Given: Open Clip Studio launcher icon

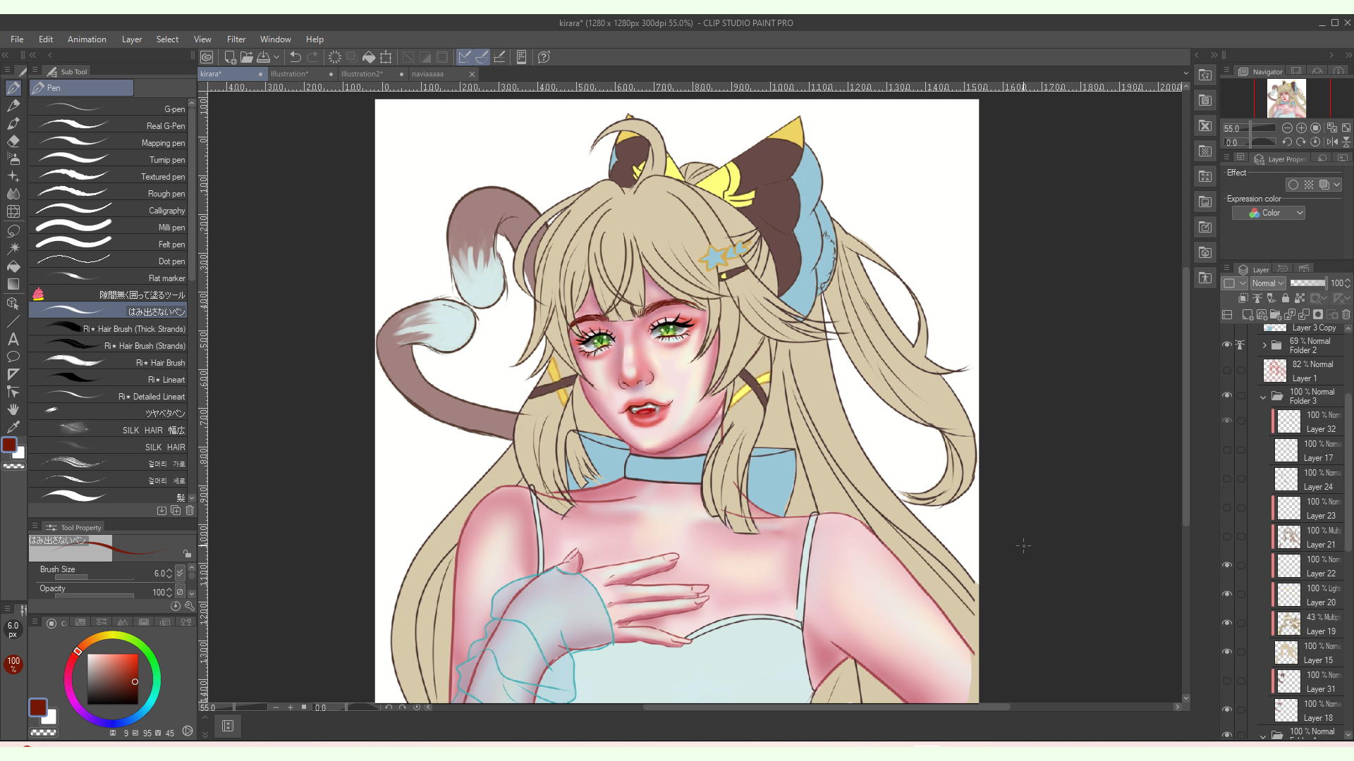Looking at the screenshot, I should click(x=207, y=57).
